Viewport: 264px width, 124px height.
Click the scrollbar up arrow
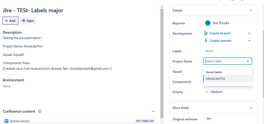click(x=162, y=7)
